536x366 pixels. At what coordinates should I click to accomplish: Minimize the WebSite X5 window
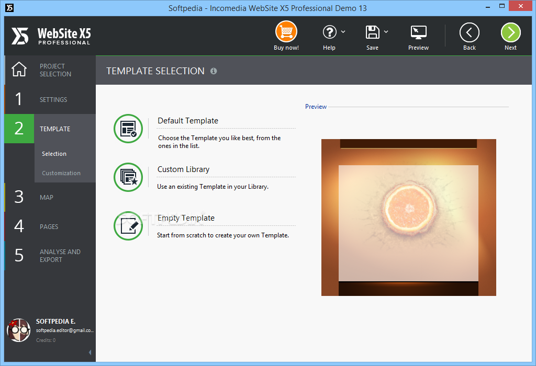pyautogui.click(x=488, y=6)
